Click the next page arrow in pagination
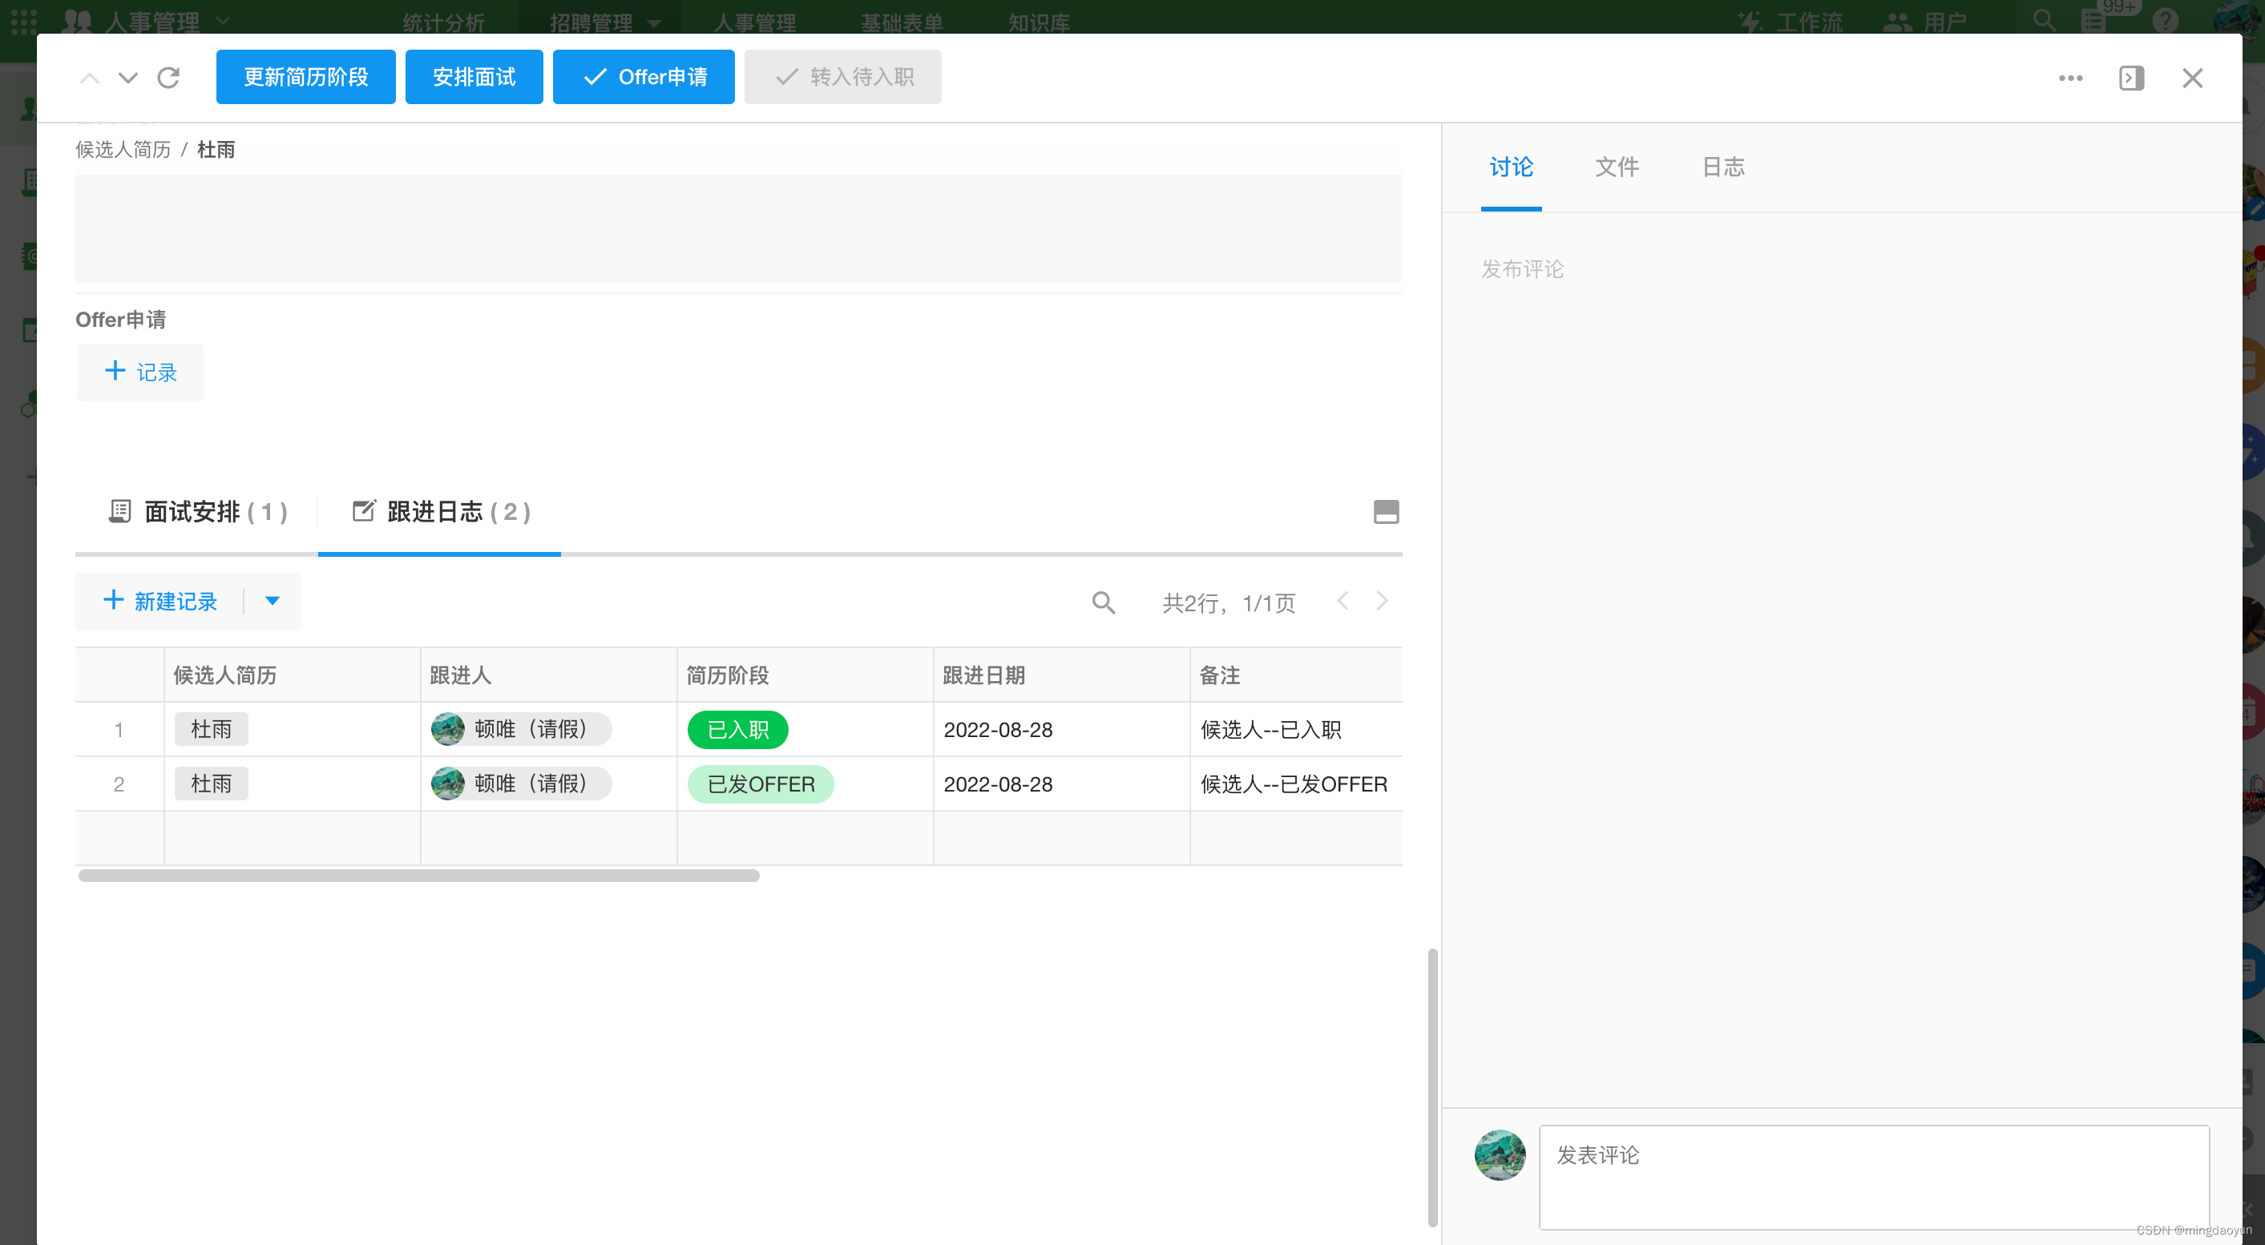Viewport: 2265px width, 1245px height. click(x=1381, y=601)
